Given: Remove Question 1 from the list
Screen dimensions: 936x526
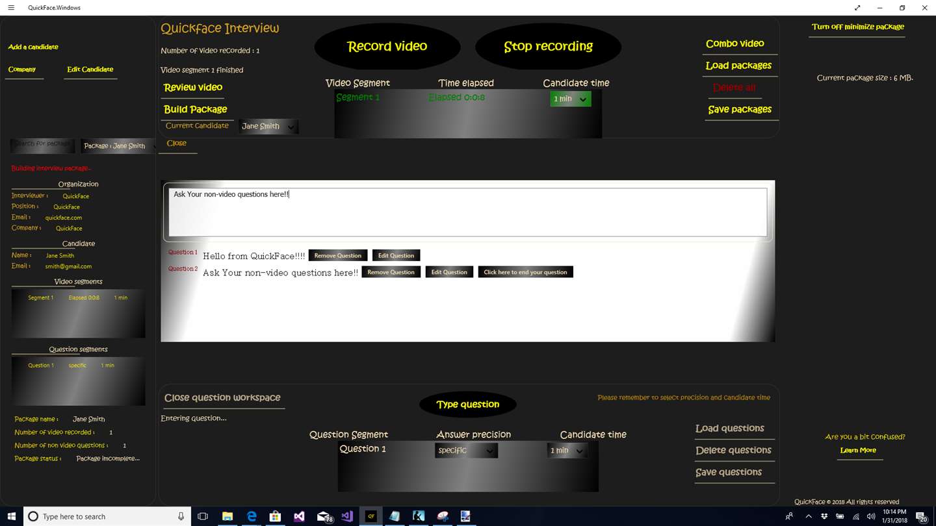Looking at the screenshot, I should pyautogui.click(x=338, y=255).
